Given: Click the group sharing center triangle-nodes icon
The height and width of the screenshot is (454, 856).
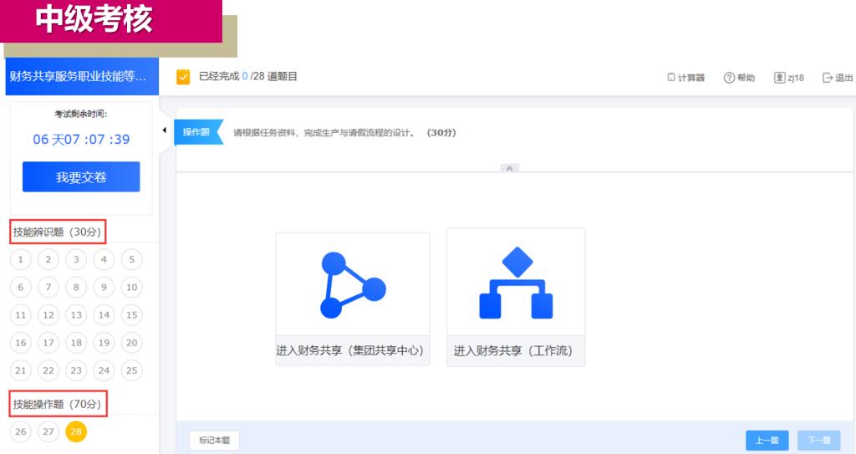Looking at the screenshot, I should (352, 285).
